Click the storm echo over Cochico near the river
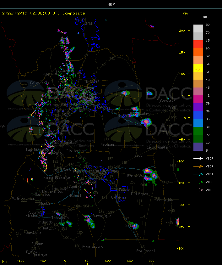The height and width of the screenshot is (265, 222). coord(134,225)
